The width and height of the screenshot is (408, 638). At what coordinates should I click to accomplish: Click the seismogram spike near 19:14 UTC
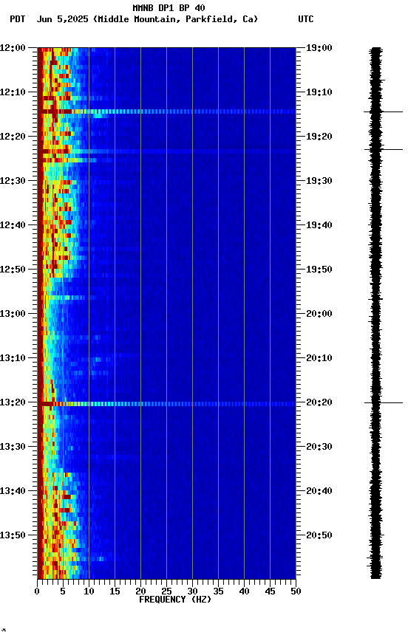383,112
